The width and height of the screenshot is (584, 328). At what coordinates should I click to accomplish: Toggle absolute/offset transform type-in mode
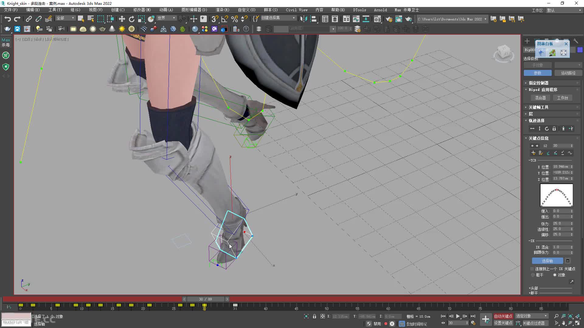[x=323, y=316]
